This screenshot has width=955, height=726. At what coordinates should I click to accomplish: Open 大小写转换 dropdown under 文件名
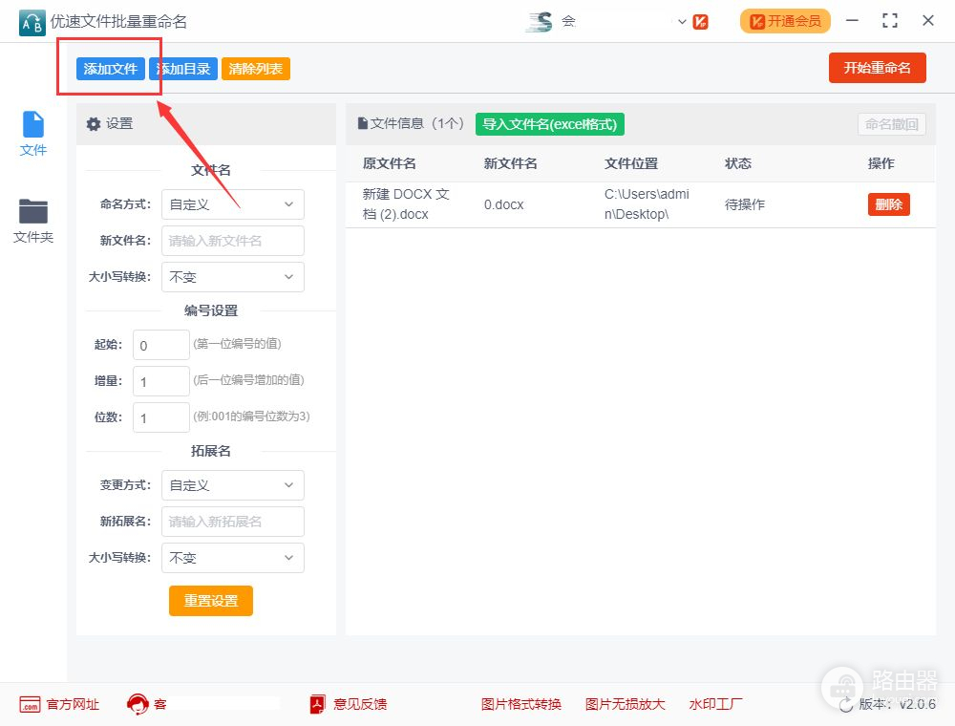[x=232, y=277]
